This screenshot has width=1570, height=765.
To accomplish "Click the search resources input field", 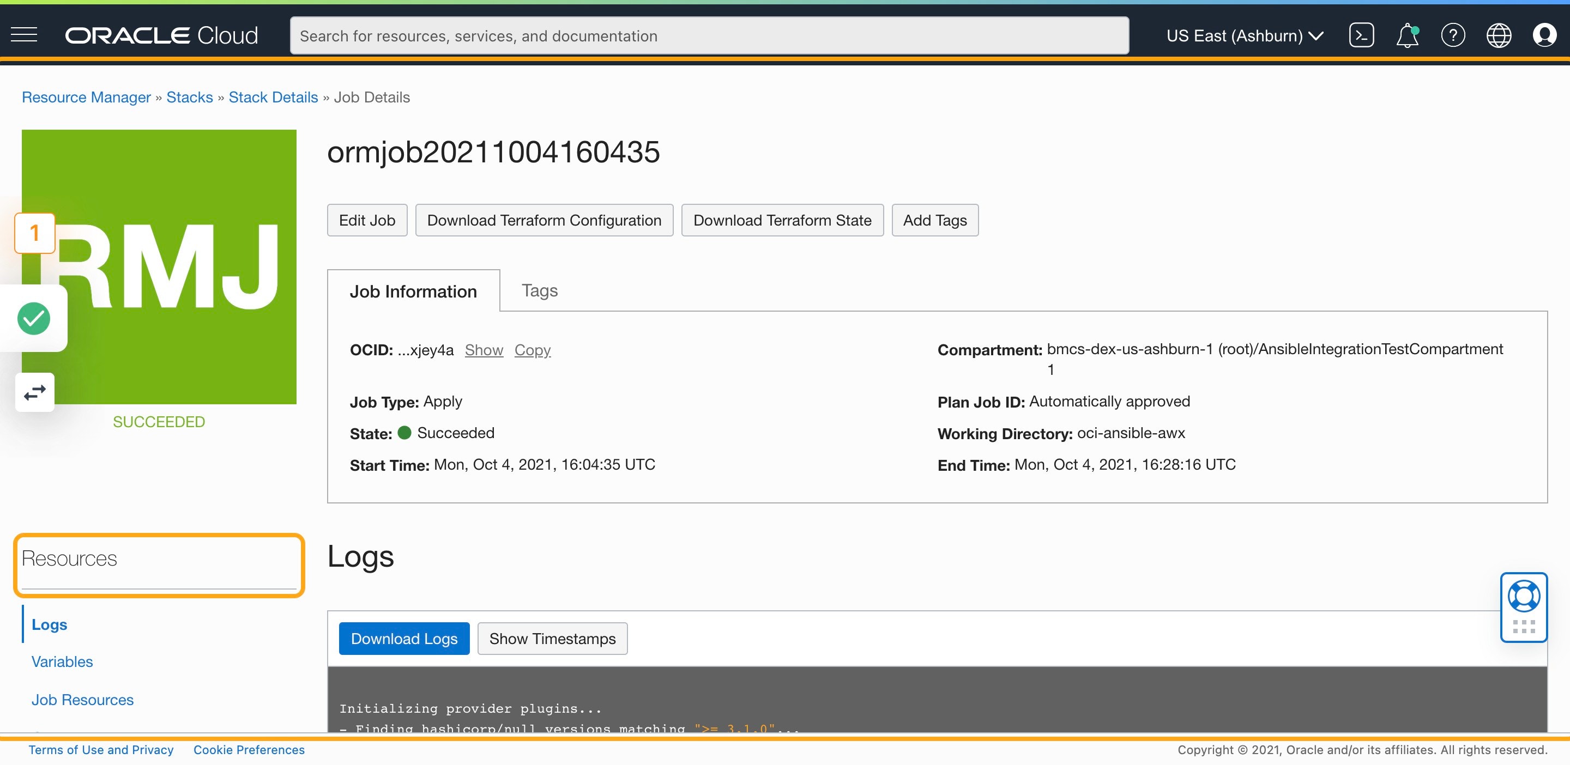I will (x=709, y=36).
